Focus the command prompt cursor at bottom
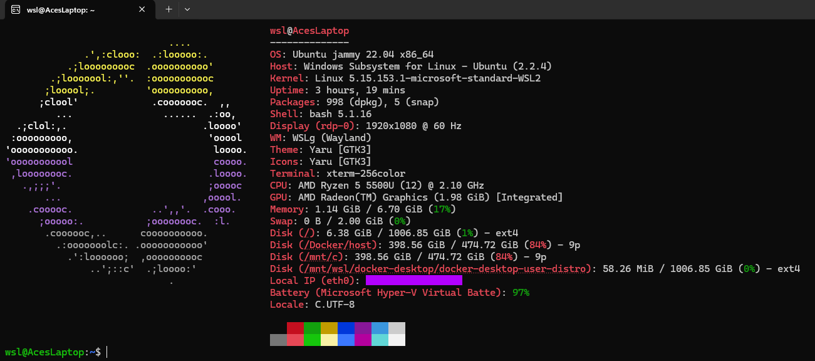The image size is (815, 361). point(107,352)
